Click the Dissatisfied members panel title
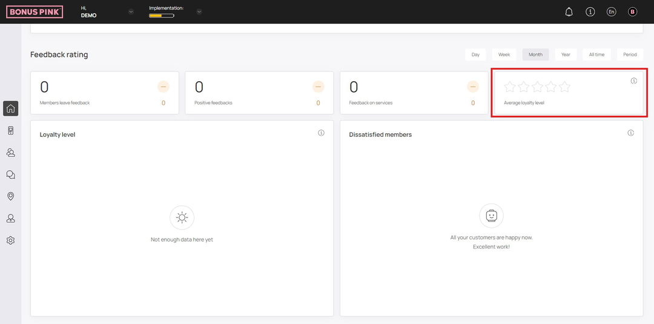Viewport: 654px width, 324px height. tap(380, 134)
